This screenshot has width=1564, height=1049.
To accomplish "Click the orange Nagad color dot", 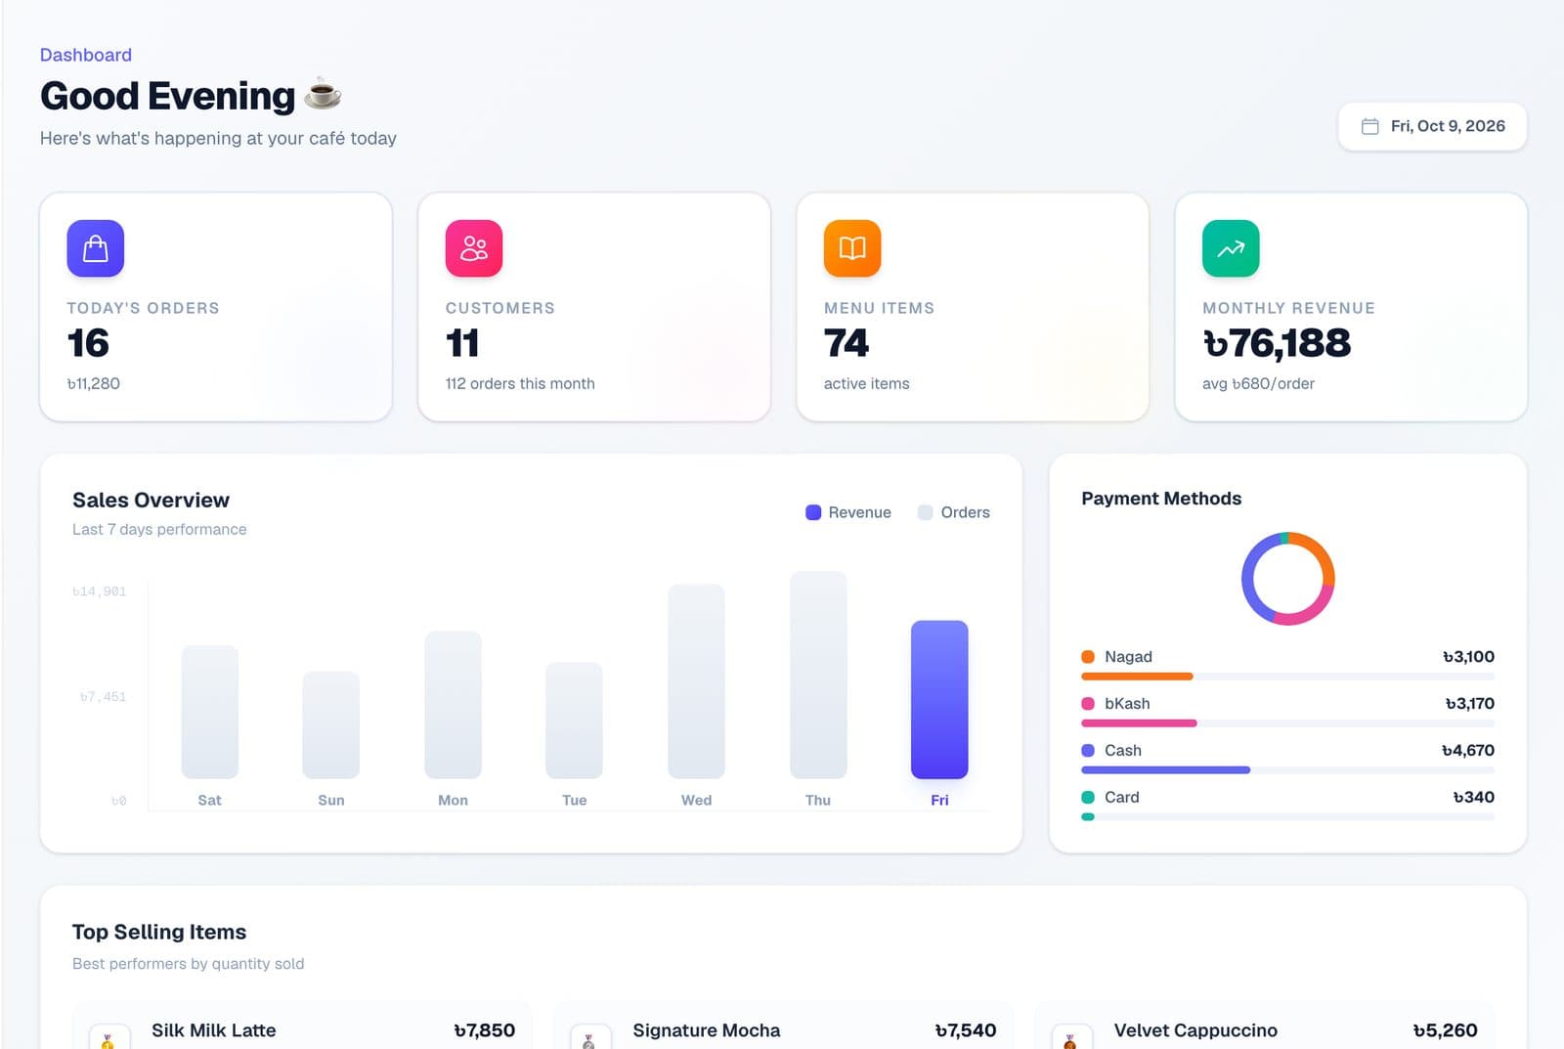I will click(x=1088, y=657).
